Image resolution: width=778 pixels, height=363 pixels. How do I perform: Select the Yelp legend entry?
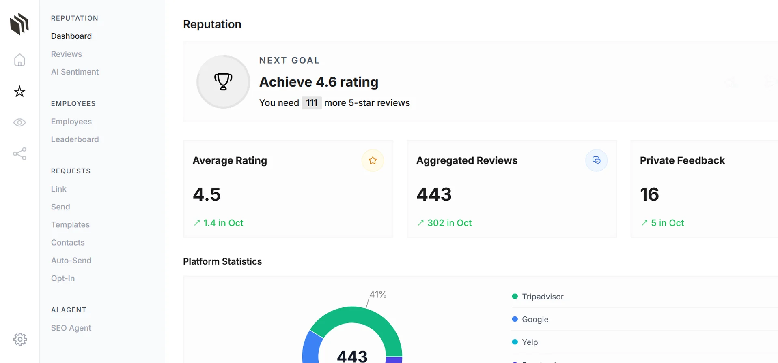tap(530, 342)
